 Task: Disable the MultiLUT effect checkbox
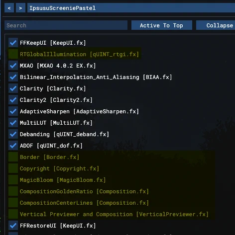(x=13, y=123)
